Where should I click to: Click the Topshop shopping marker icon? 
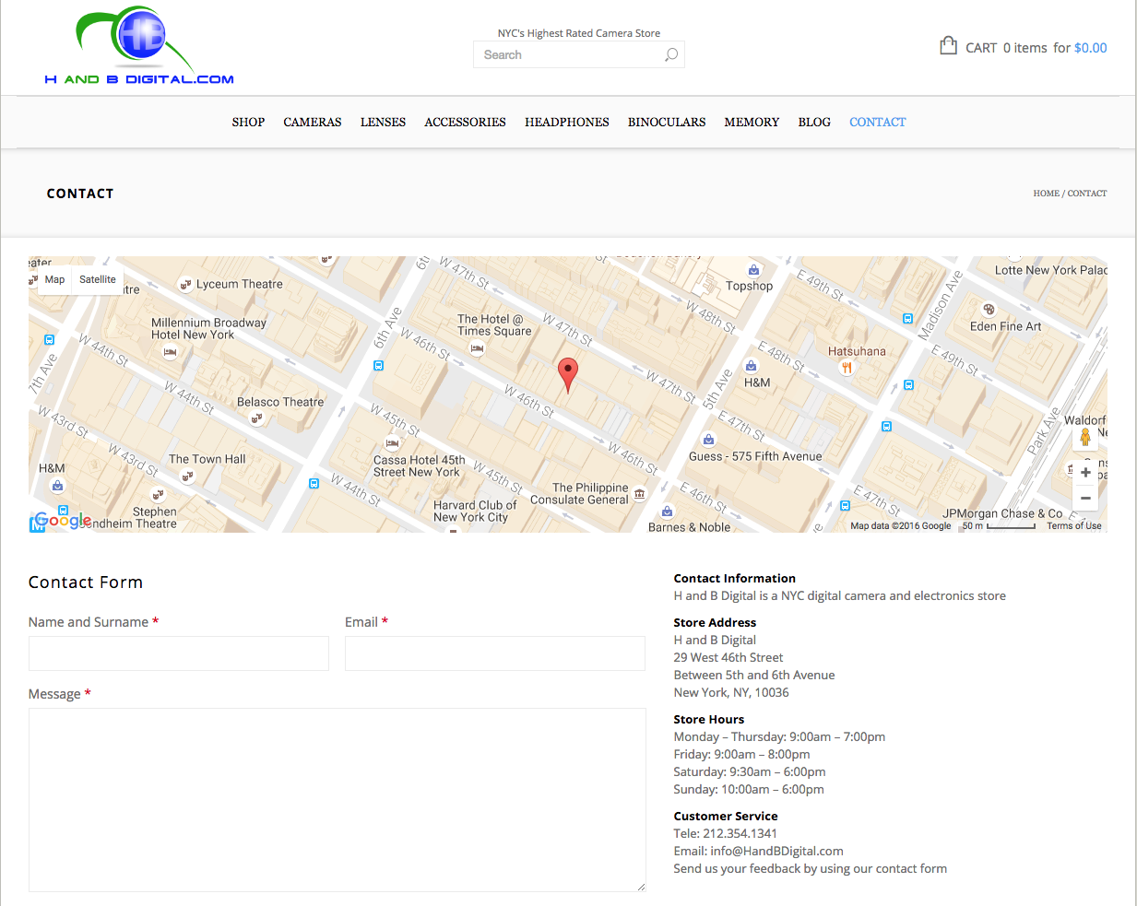(x=753, y=270)
